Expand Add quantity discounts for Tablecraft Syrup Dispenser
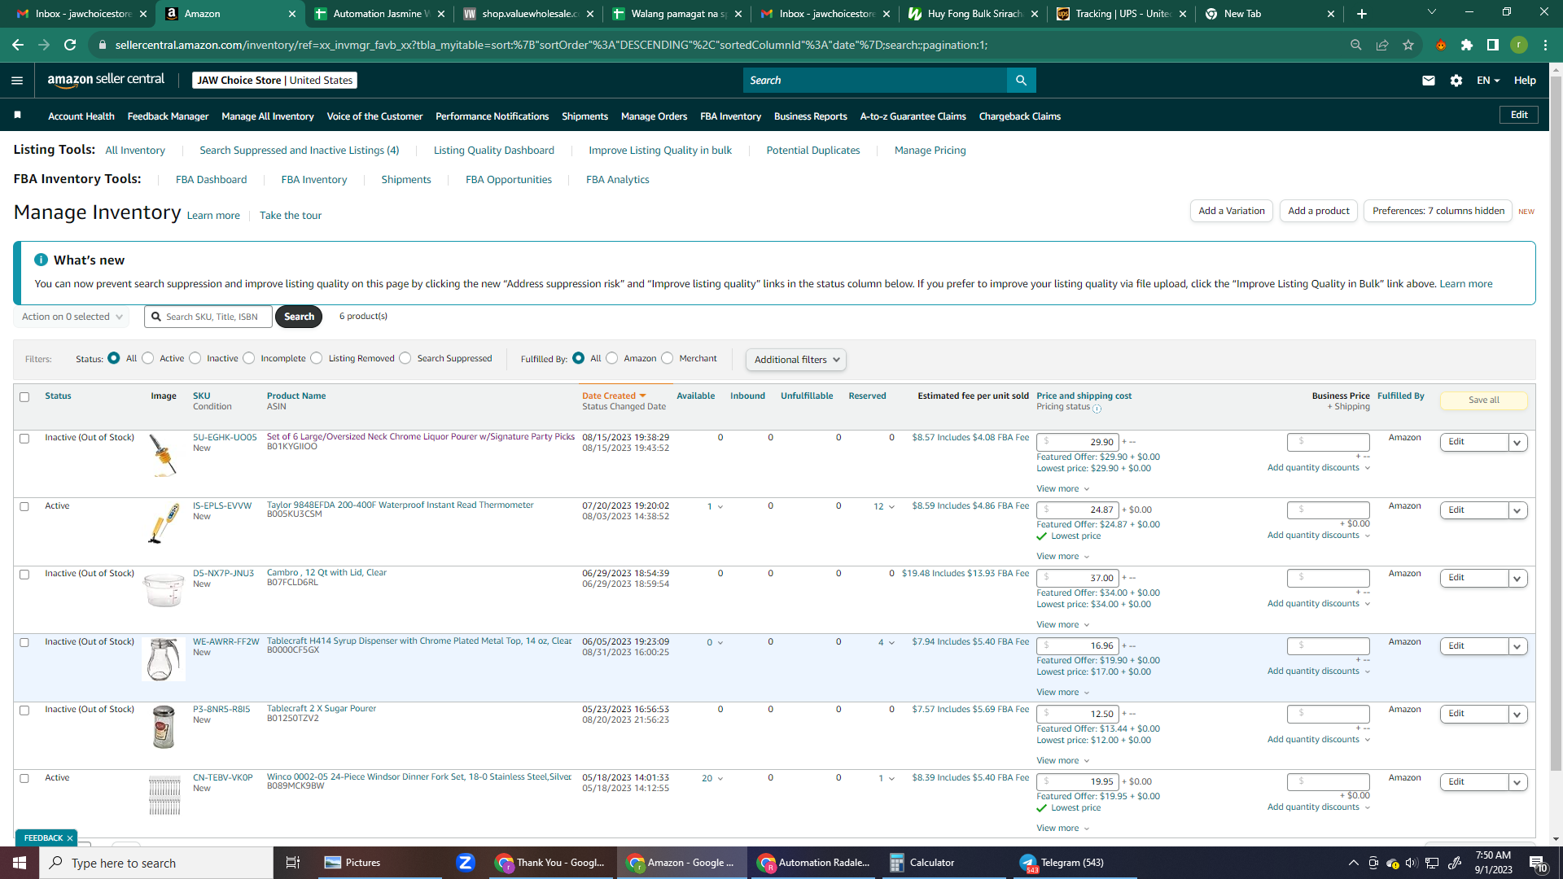This screenshot has height=879, width=1563. click(x=1319, y=671)
